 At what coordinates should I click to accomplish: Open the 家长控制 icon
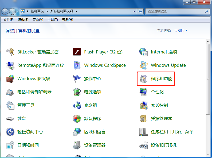coord(144,105)
